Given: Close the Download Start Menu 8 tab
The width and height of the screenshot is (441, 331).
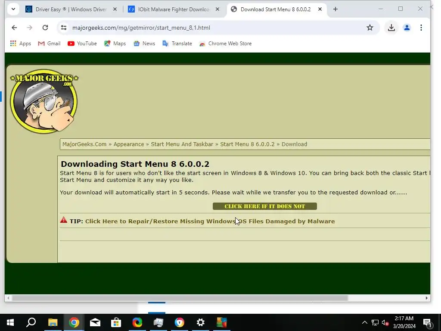Looking at the screenshot, I should click(320, 9).
